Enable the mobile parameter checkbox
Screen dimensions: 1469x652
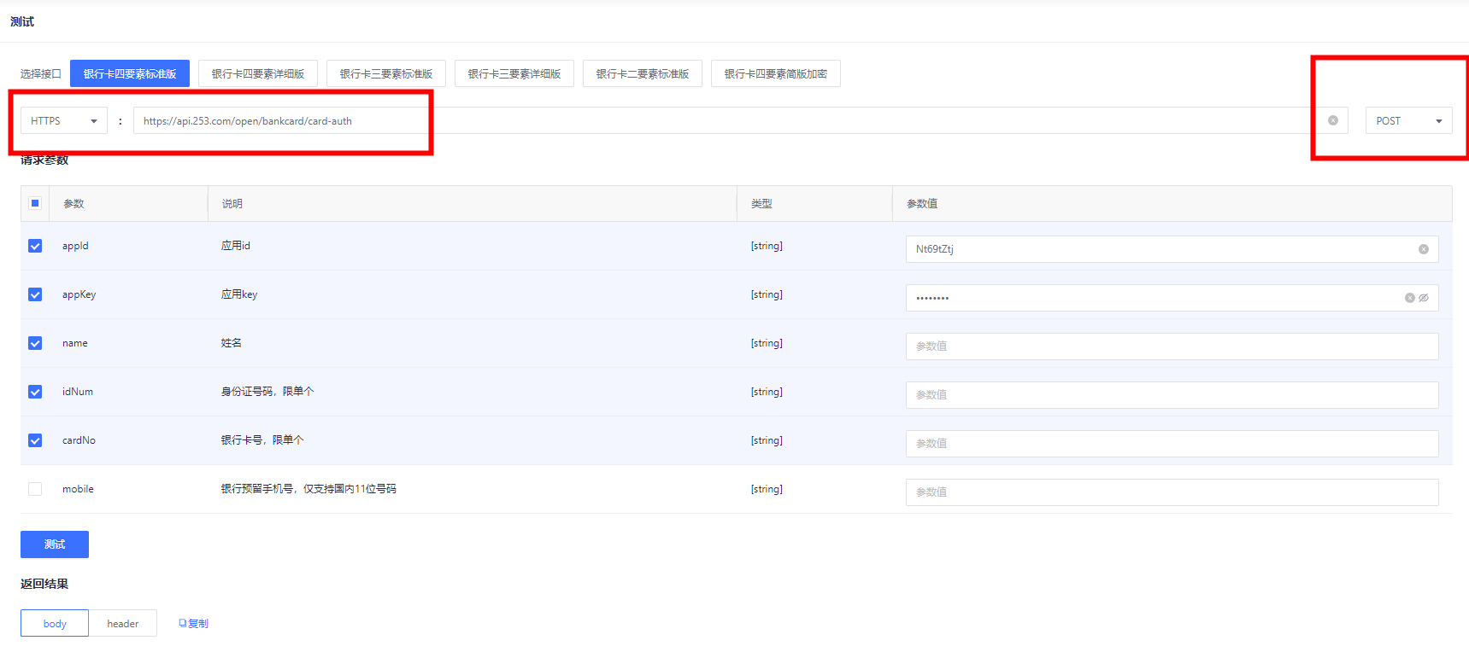point(35,489)
